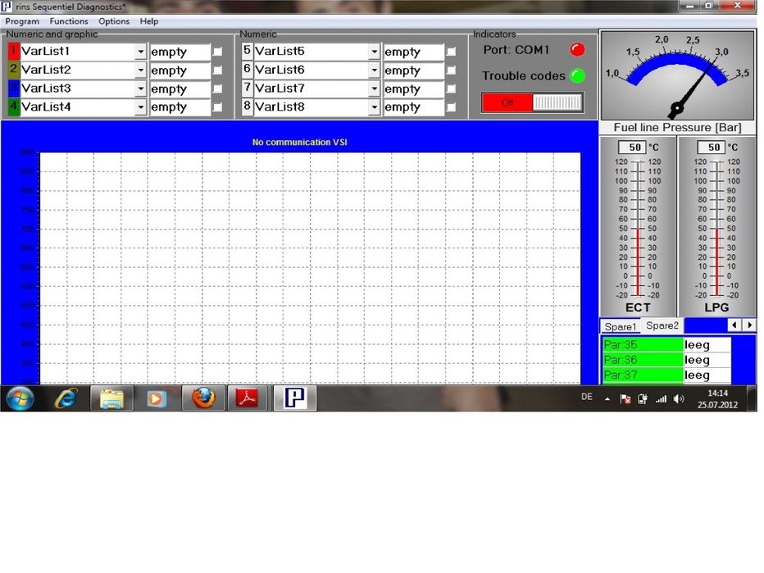The image size is (764, 573).
Task: Expand the VarList1 dropdown
Action: (x=140, y=51)
